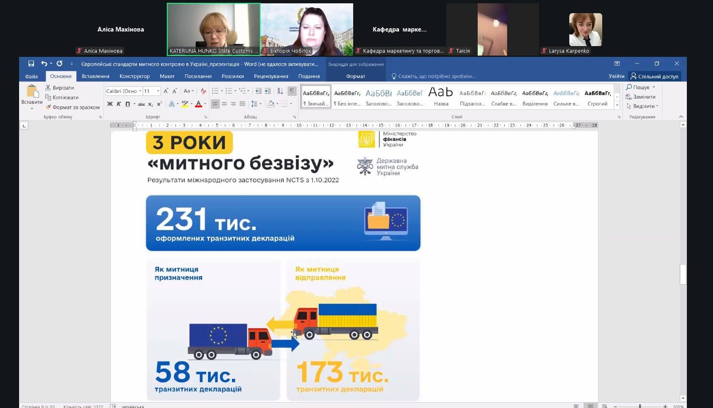This screenshot has height=408, width=713.
Task: Click the Спільний доступ share button
Action: pyautogui.click(x=654, y=76)
